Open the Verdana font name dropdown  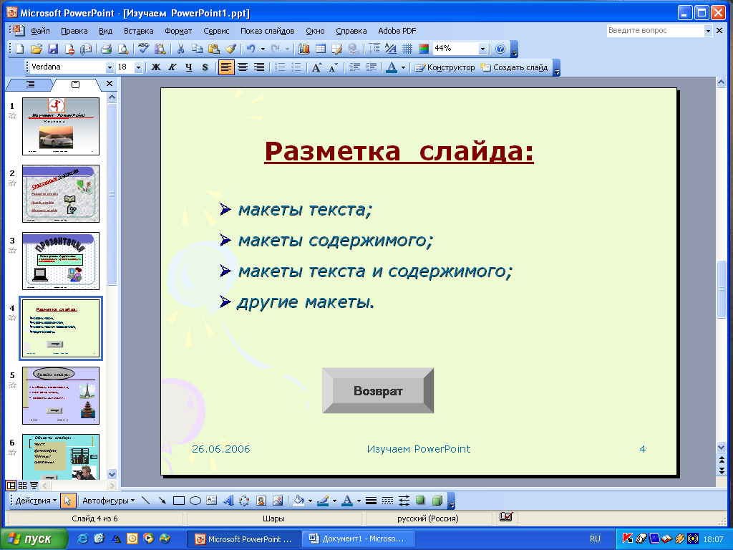pos(110,67)
